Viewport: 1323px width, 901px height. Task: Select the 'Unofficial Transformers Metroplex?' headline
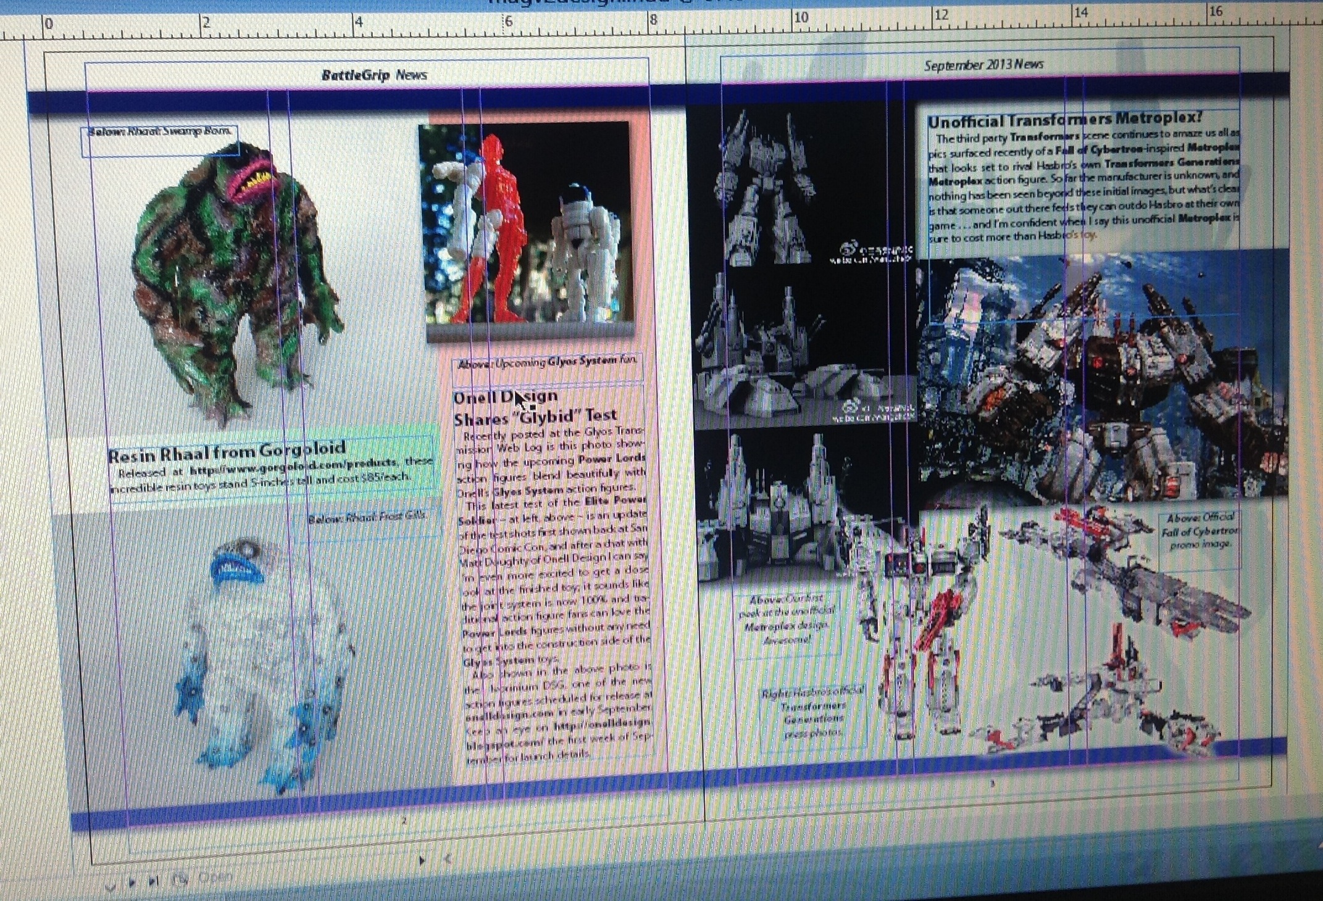click(1065, 118)
